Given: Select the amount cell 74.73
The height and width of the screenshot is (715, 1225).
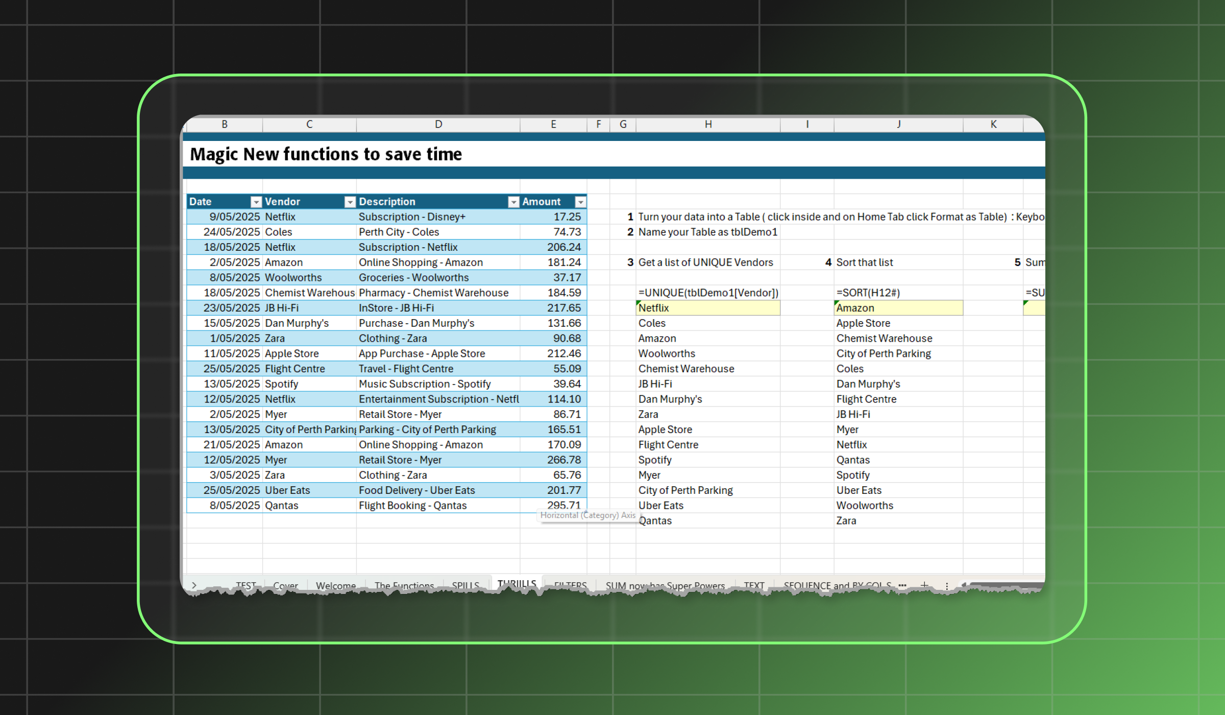Looking at the screenshot, I should (553, 232).
